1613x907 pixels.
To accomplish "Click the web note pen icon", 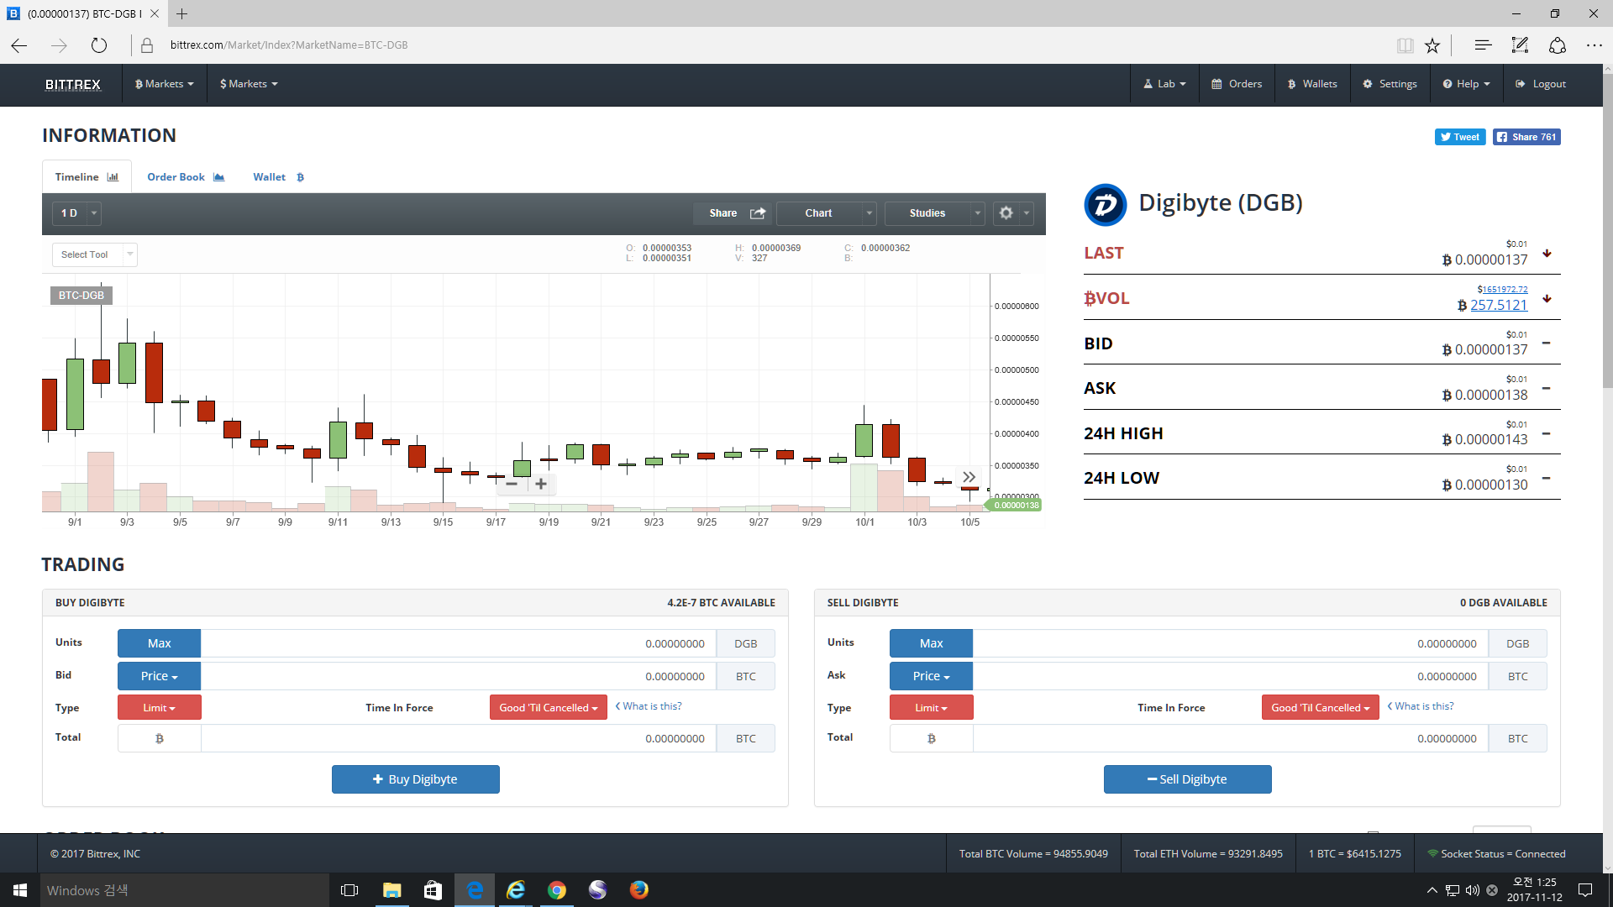I will [x=1520, y=45].
